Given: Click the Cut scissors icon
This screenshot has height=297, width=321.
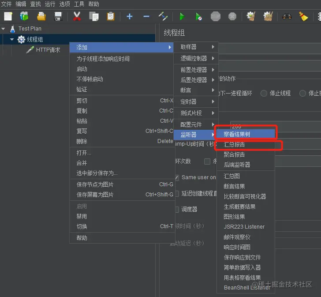Looking at the screenshot, I should [77, 16].
